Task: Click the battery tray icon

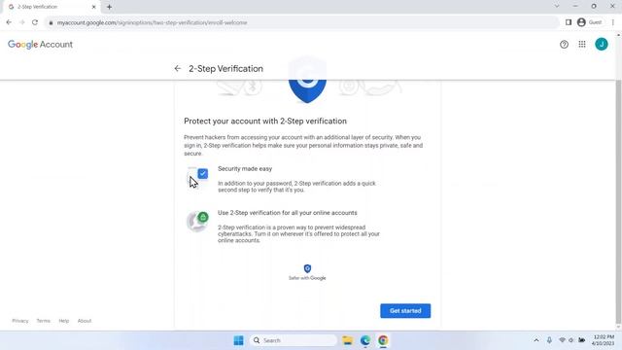Action: point(581,340)
